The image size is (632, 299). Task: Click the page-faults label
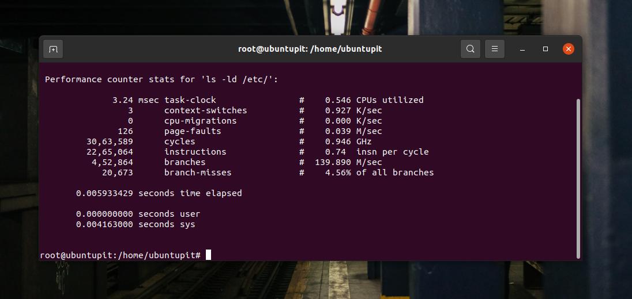click(193, 131)
